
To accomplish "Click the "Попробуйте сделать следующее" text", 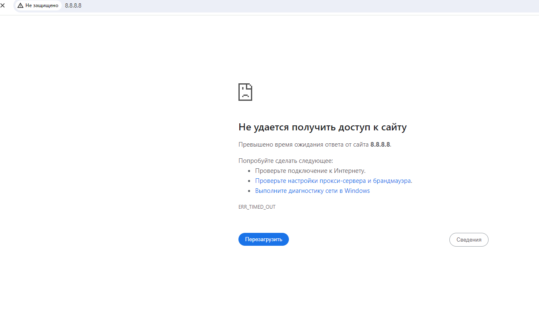I will pyautogui.click(x=286, y=161).
